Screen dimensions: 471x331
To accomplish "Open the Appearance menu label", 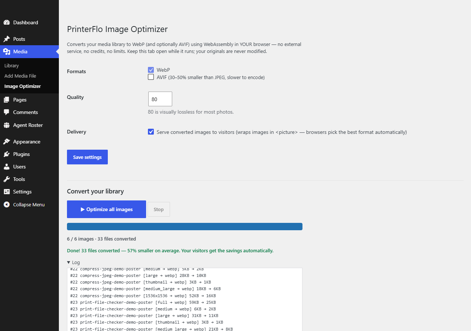I will (26, 142).
